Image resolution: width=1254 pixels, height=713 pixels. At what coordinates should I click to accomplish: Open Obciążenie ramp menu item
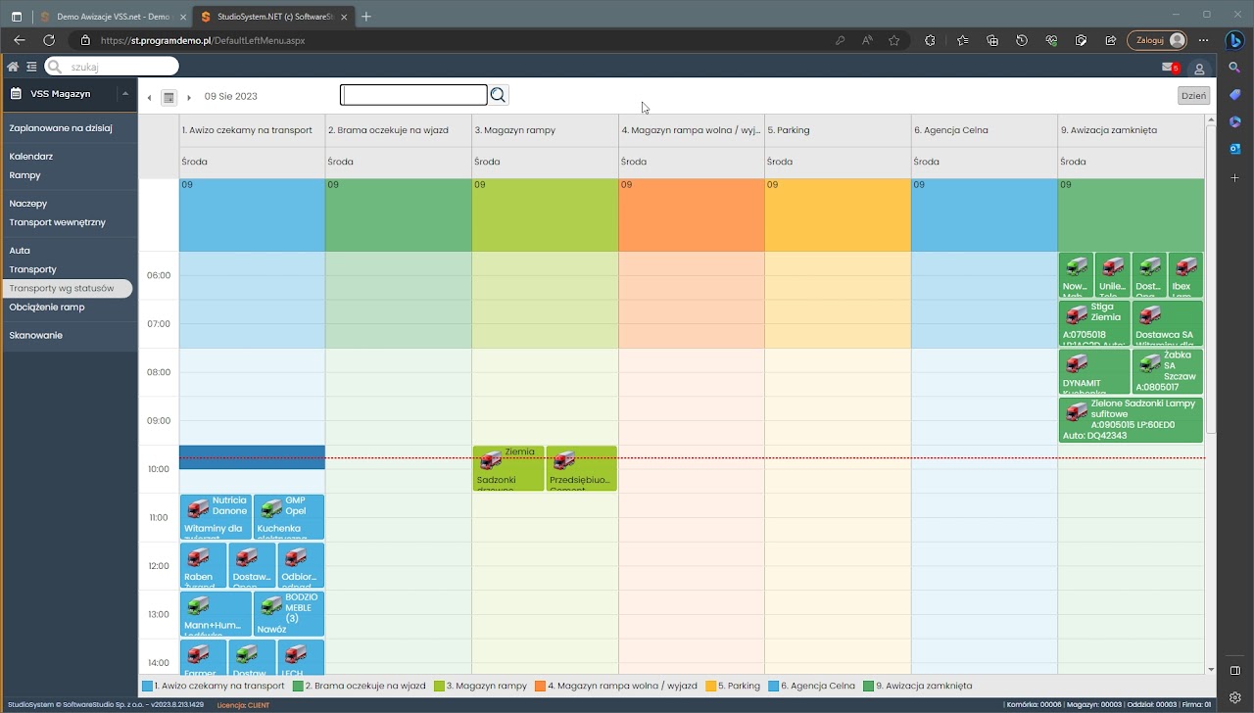coord(47,308)
